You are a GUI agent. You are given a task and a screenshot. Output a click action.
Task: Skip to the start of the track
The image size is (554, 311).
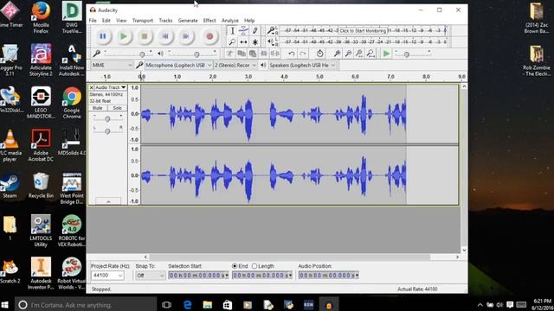[165, 36]
